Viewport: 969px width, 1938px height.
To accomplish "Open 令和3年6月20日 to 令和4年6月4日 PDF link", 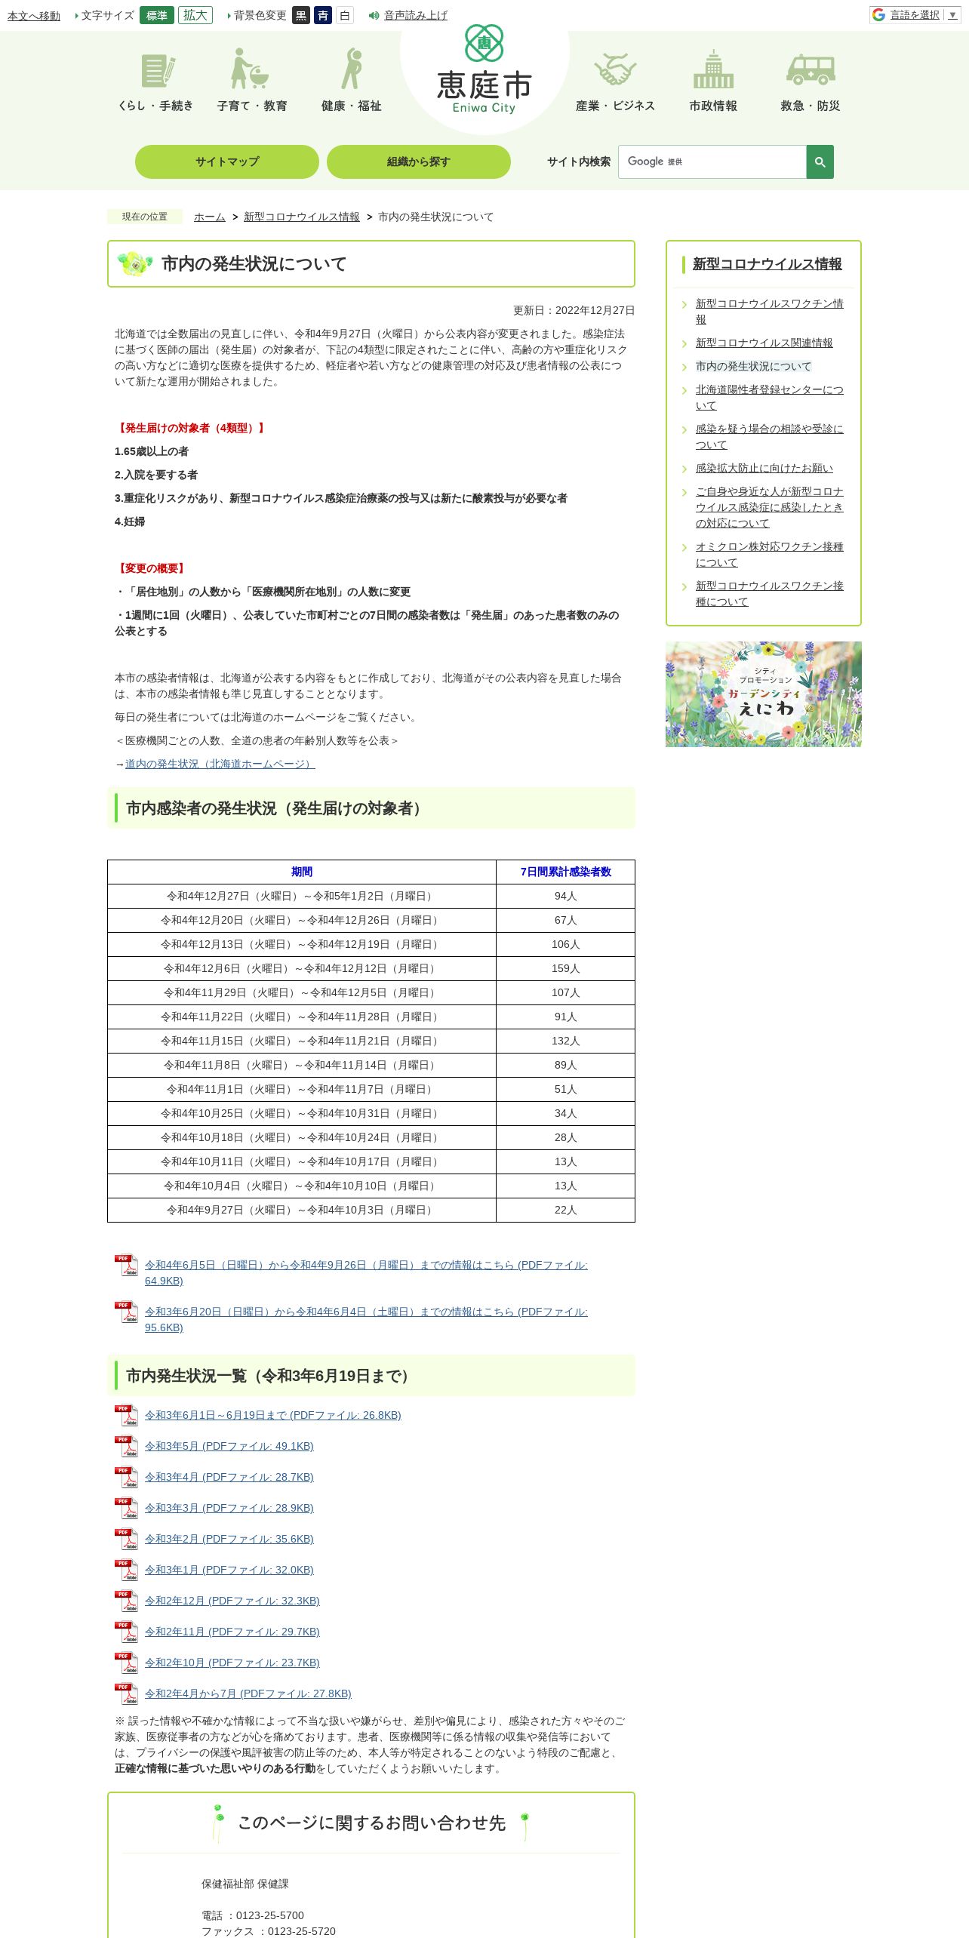I will tap(366, 1319).
